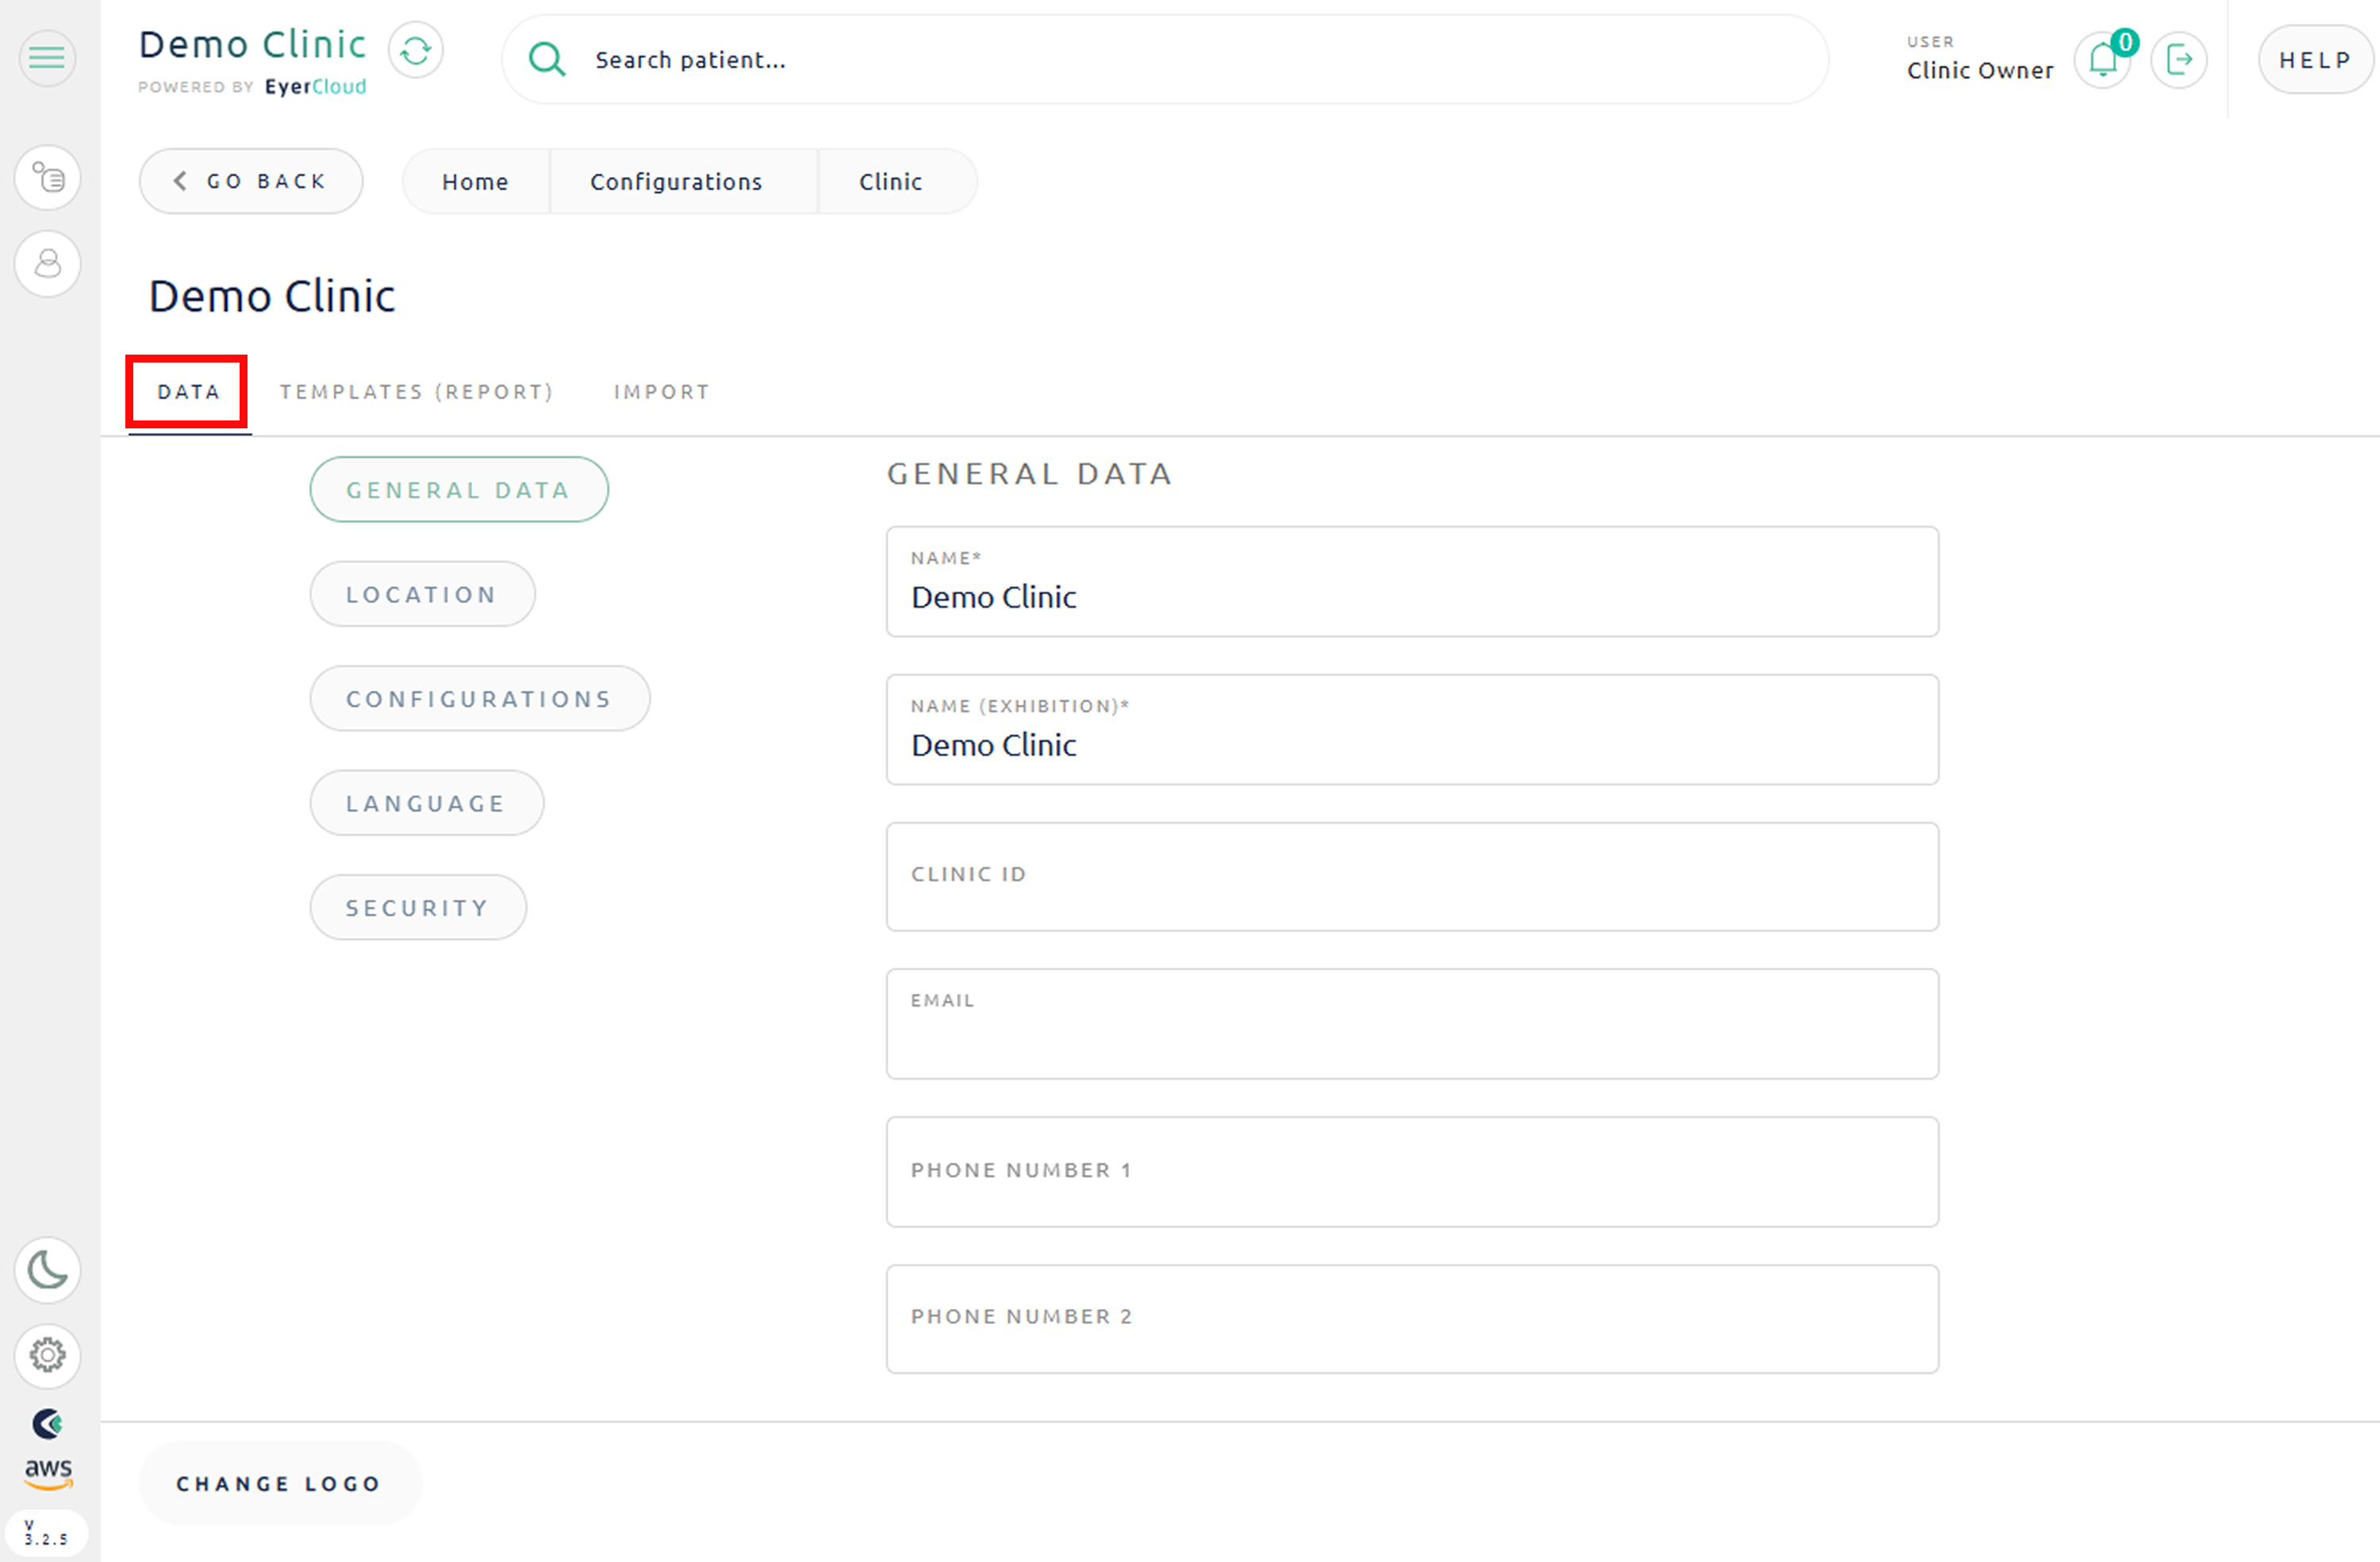Go back with the Go Back button
Image resolution: width=2380 pixels, height=1562 pixels.
pos(251,181)
